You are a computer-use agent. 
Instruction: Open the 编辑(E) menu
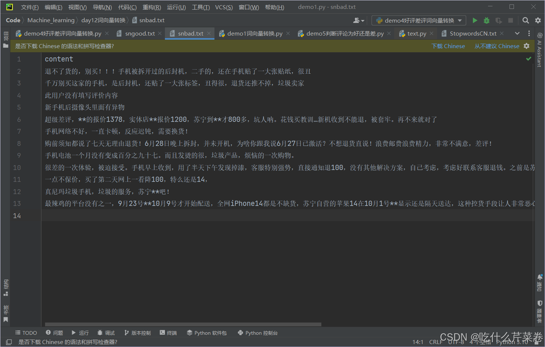[x=53, y=7]
